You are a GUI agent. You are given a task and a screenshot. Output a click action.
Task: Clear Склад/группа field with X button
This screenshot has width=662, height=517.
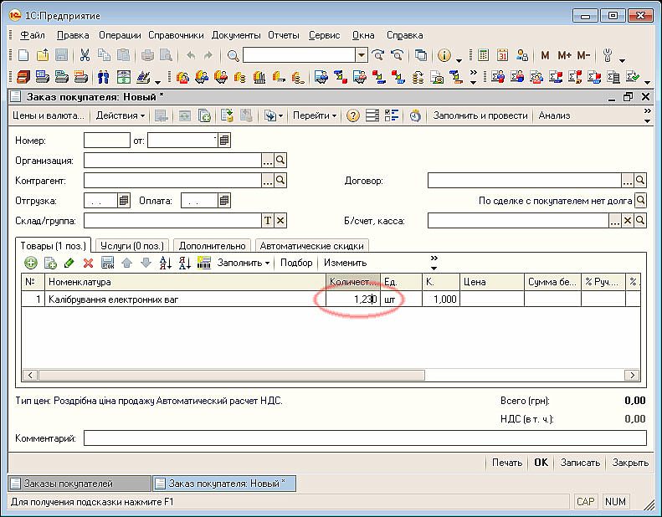click(280, 220)
